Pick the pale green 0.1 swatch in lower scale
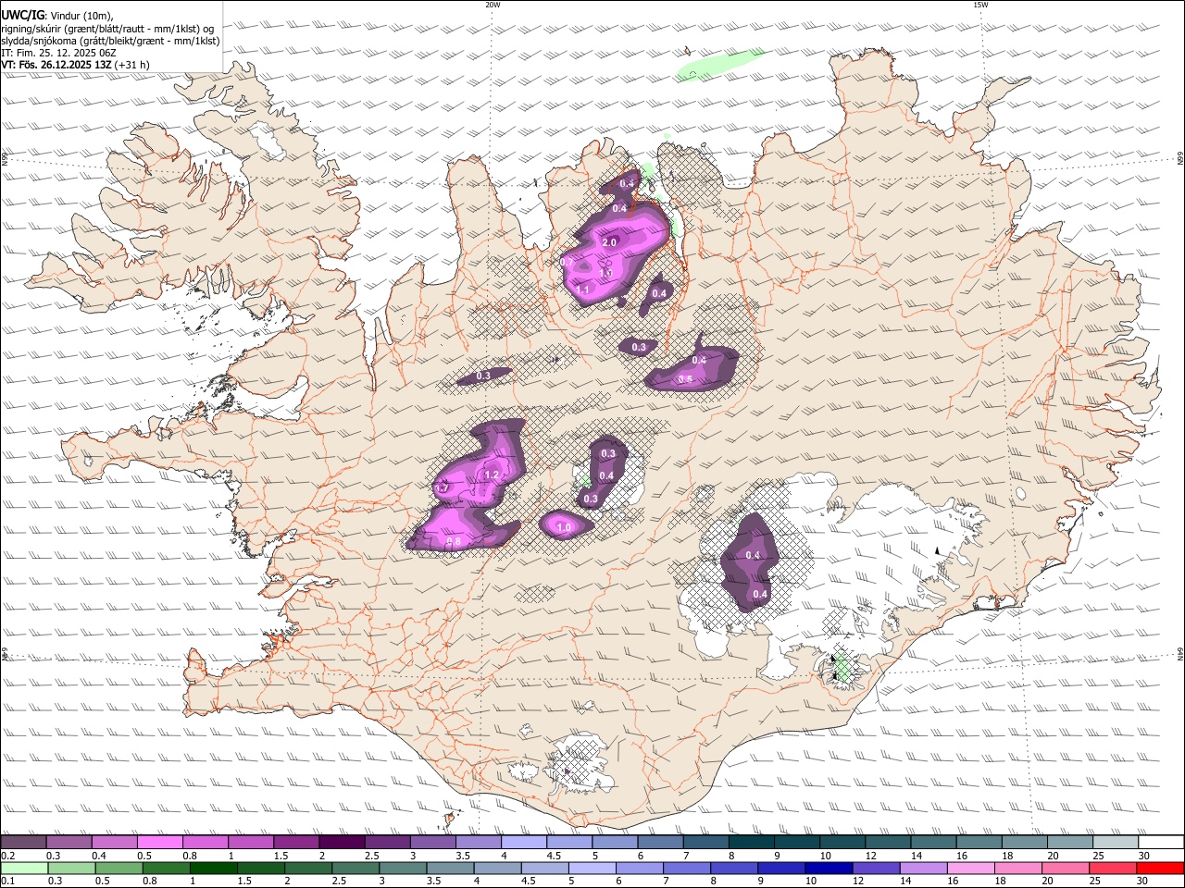This screenshot has height=888, width=1185. (24, 868)
